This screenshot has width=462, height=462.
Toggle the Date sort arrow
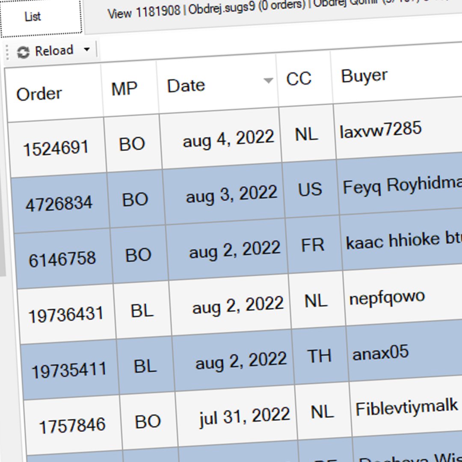(x=268, y=80)
